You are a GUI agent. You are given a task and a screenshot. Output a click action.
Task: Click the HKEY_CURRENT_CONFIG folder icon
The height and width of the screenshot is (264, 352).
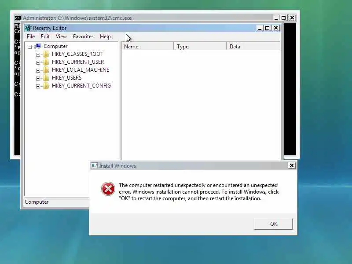[x=46, y=86]
